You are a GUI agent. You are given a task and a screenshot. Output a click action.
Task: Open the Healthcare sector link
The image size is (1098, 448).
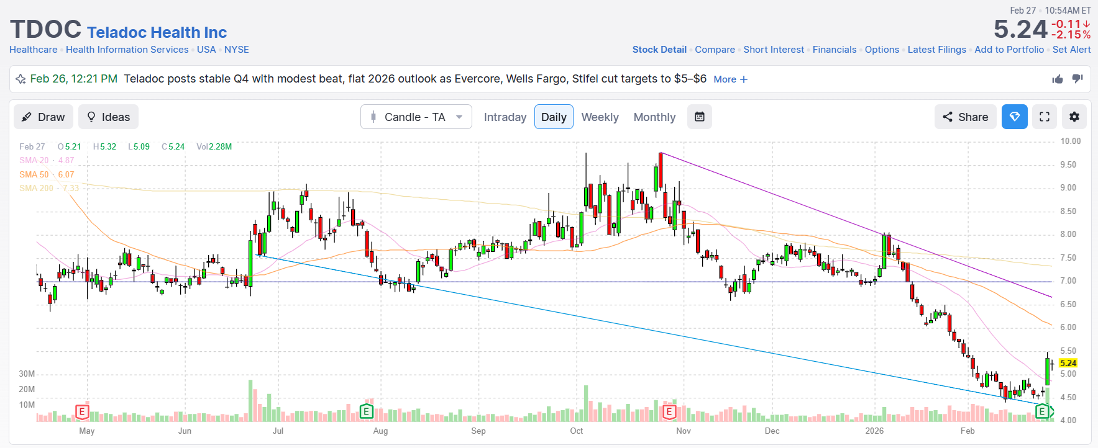[x=34, y=50]
